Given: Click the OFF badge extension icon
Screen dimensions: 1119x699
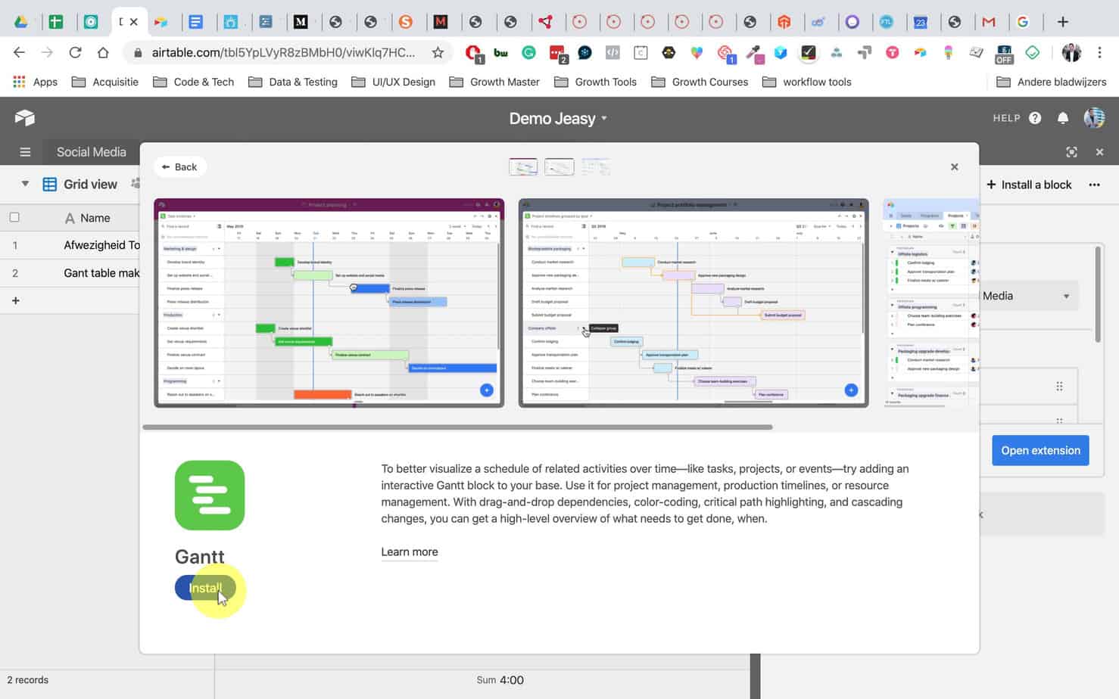Looking at the screenshot, I should pos(1004,54).
